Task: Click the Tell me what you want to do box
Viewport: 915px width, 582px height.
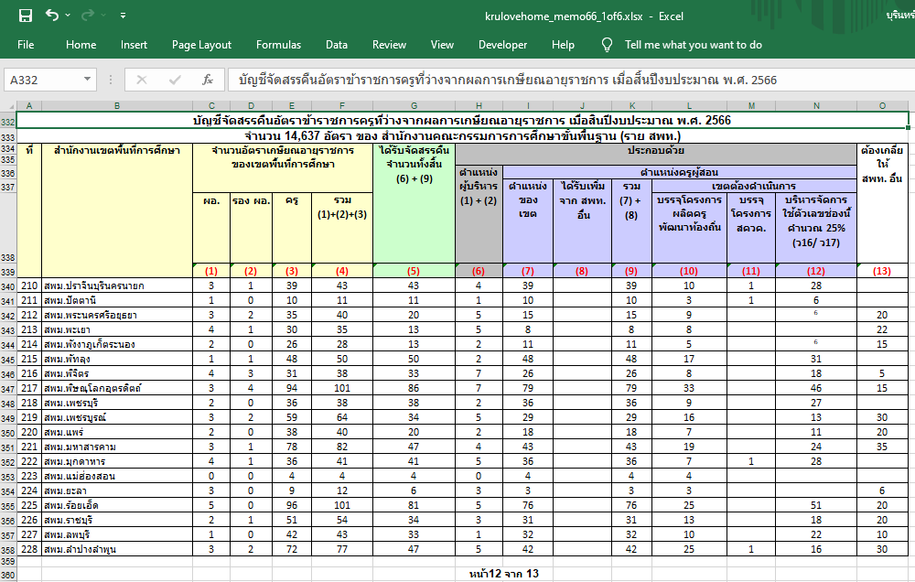Action: (x=693, y=45)
